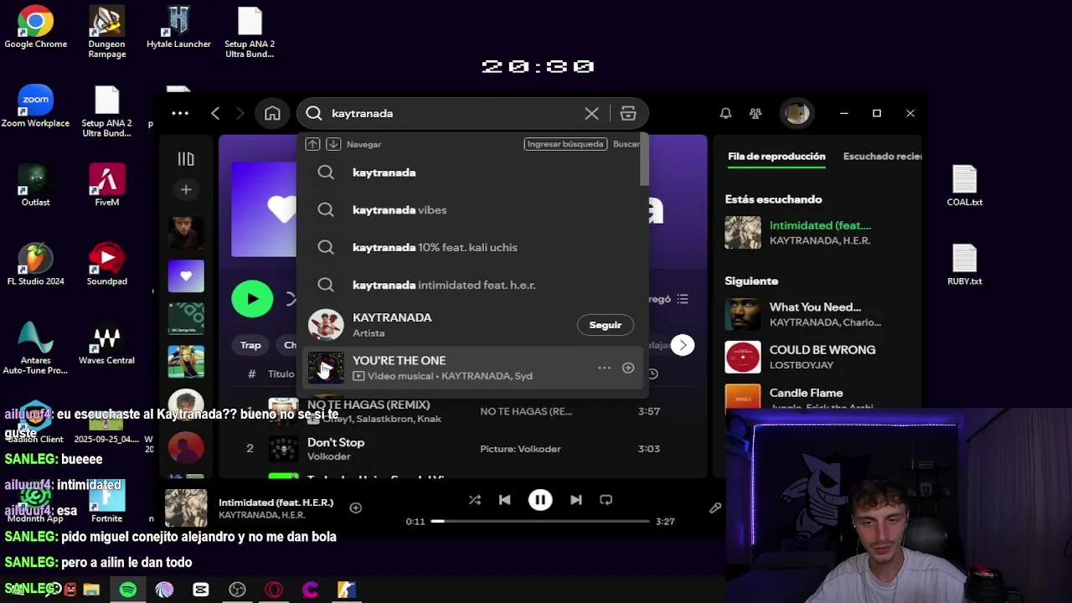Screen dimensions: 1072x603
Task: Click Spotify icon in the taskbar
Action: [x=128, y=590]
